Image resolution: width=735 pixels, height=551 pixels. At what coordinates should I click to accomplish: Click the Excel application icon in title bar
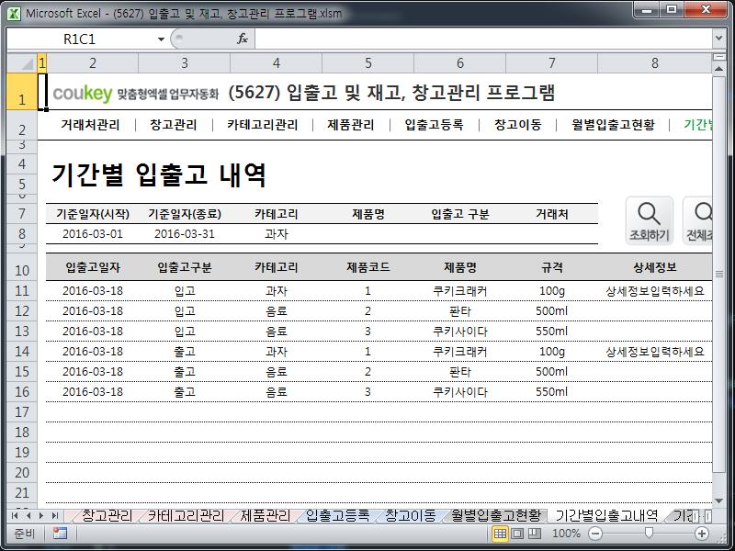14,13
